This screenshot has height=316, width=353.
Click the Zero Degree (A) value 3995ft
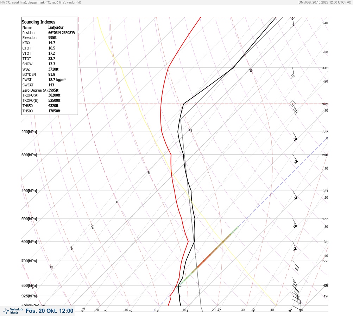[x=53, y=90]
